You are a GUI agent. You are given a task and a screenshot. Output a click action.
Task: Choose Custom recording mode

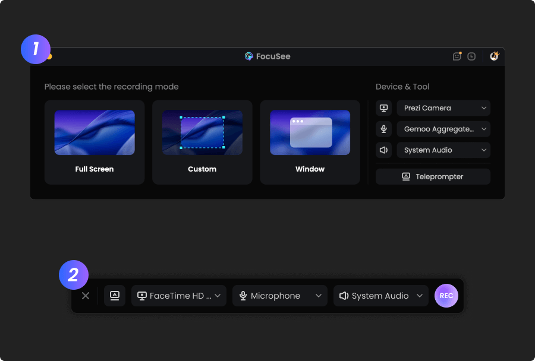(202, 142)
